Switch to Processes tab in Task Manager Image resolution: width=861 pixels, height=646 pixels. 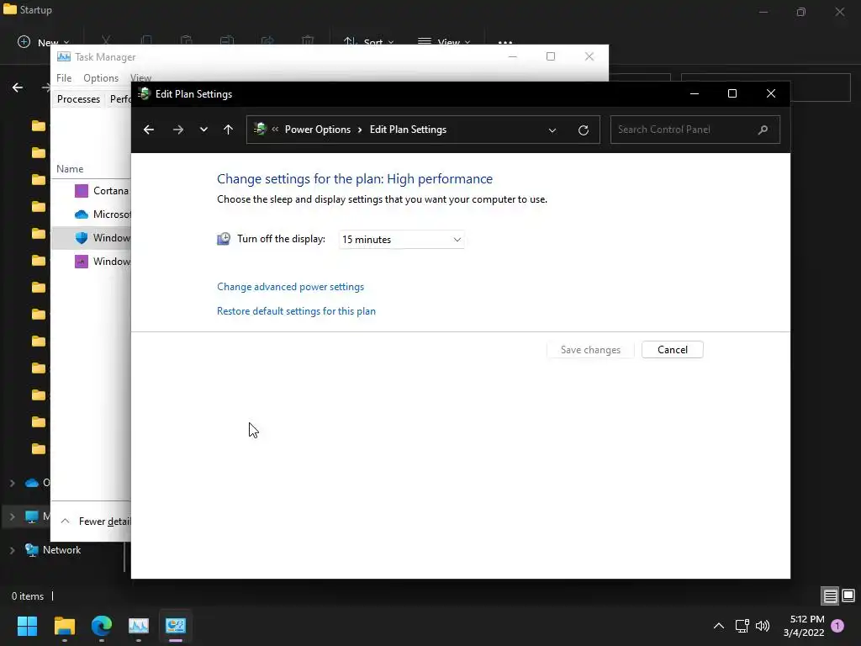(x=78, y=99)
